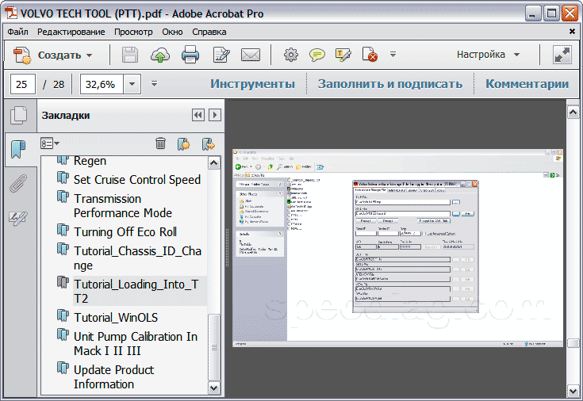The height and width of the screenshot is (401, 583).
Task: Open the Attachments paperclip panel
Action: coord(17,185)
